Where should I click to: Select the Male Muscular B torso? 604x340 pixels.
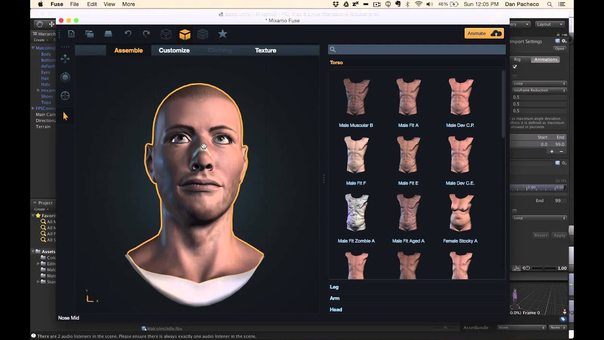coord(356,102)
